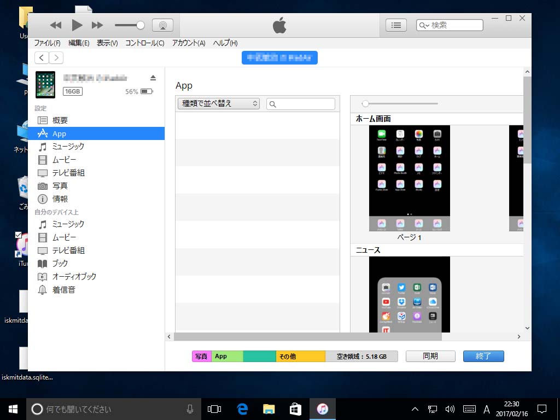Eject the connected iPad device
Image resolution: width=560 pixels, height=420 pixels.
pos(153,78)
